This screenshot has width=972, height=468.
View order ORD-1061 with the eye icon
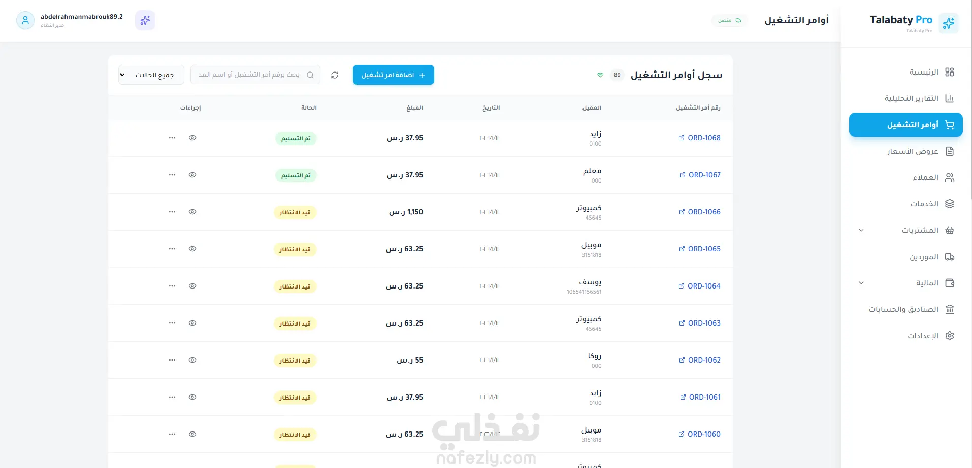tap(192, 397)
